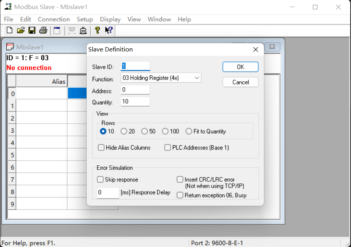Save the current document using toolbar icon
Screen dimensions: 351x247
click(32, 30)
